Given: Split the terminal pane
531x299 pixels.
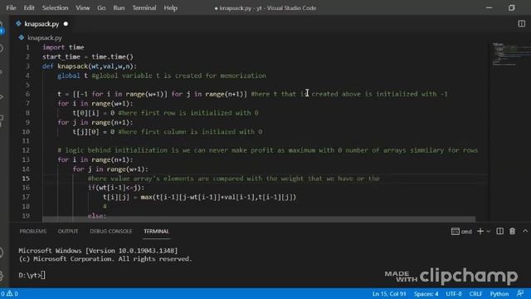Looking at the screenshot, I should point(499,231).
